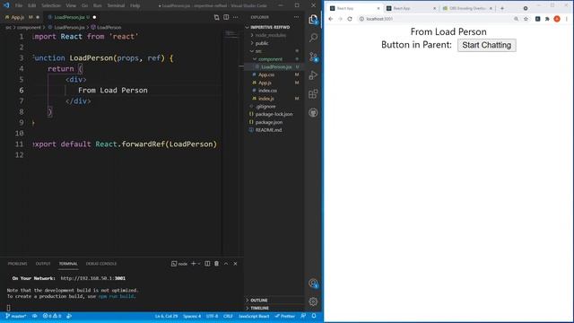Expand the TIMELINE section
574x323 pixels.
259,309
